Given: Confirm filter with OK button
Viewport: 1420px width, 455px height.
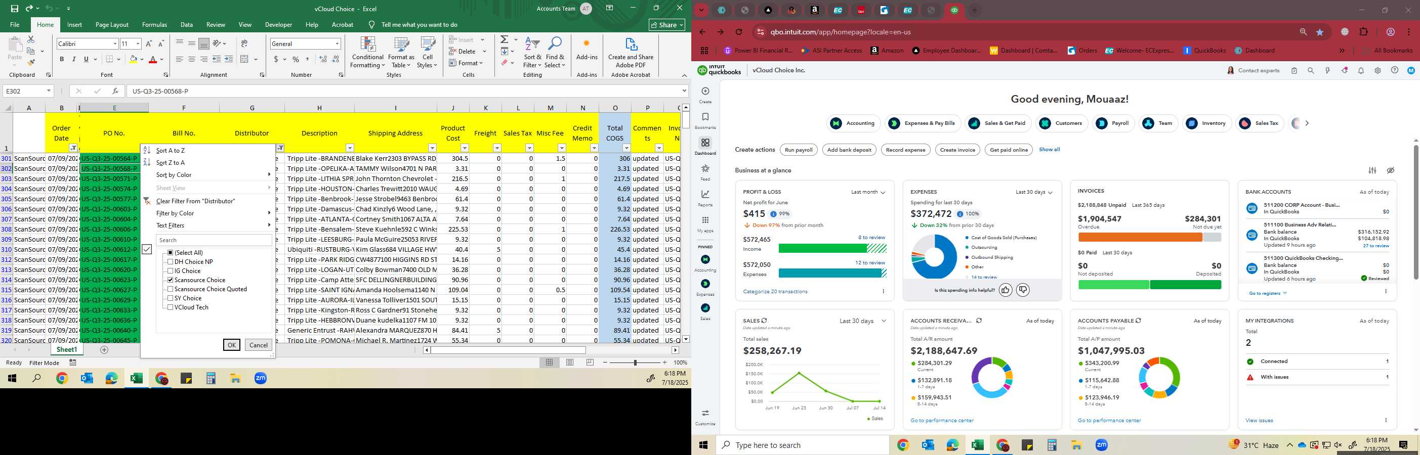Looking at the screenshot, I should (x=232, y=345).
